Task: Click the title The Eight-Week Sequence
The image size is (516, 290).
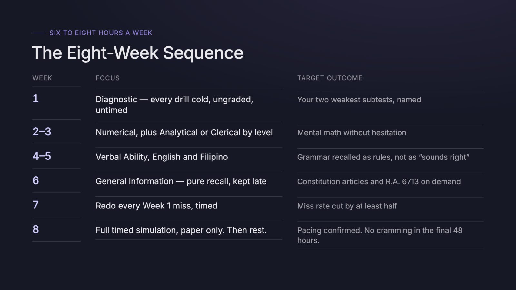Action: pyautogui.click(x=137, y=53)
